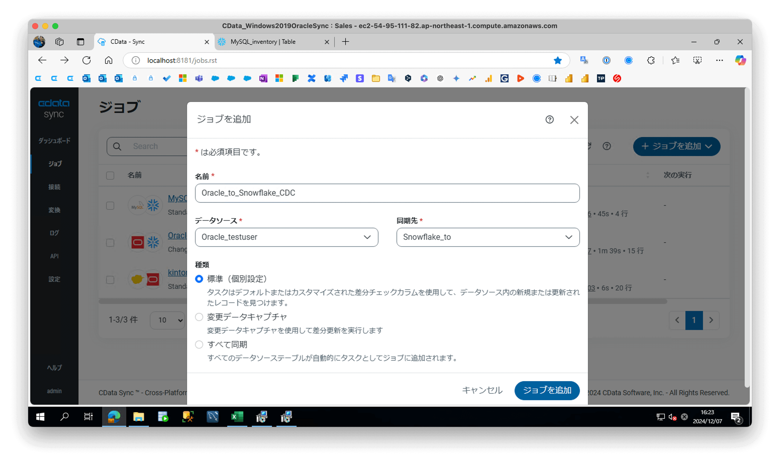Close the ジョブを追加 dialog with X
The height and width of the screenshot is (464, 780).
pyautogui.click(x=574, y=120)
